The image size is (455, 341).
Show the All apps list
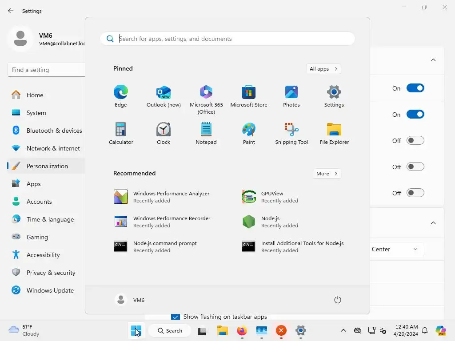323,69
